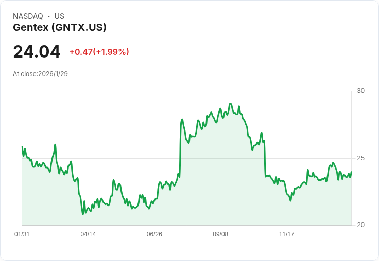Click the US market label
This screenshot has width=379, height=261.
point(59,16)
